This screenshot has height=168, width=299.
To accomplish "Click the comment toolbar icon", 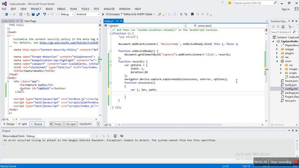I will [160, 14].
